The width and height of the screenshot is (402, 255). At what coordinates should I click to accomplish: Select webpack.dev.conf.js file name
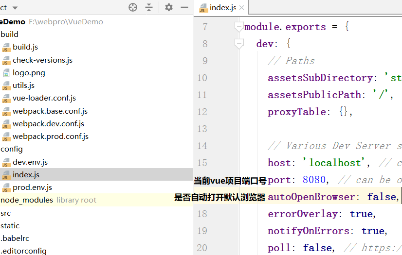49,124
